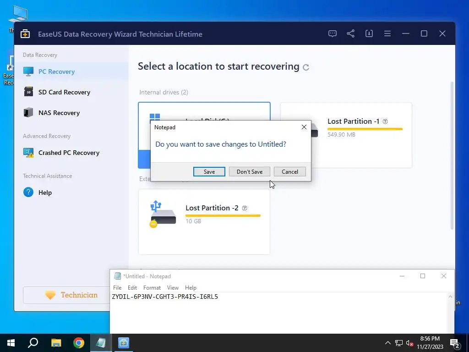Image resolution: width=469 pixels, height=352 pixels.
Task: Open Notepad File menu
Action: 117,288
